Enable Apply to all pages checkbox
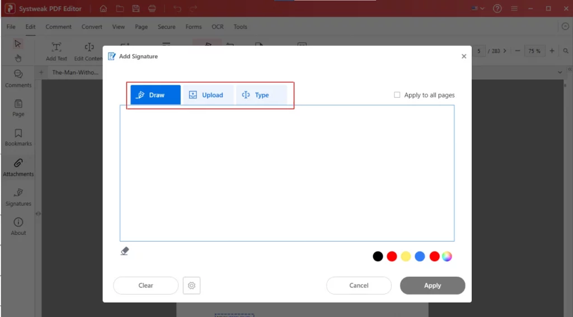573x317 pixels. [397, 95]
